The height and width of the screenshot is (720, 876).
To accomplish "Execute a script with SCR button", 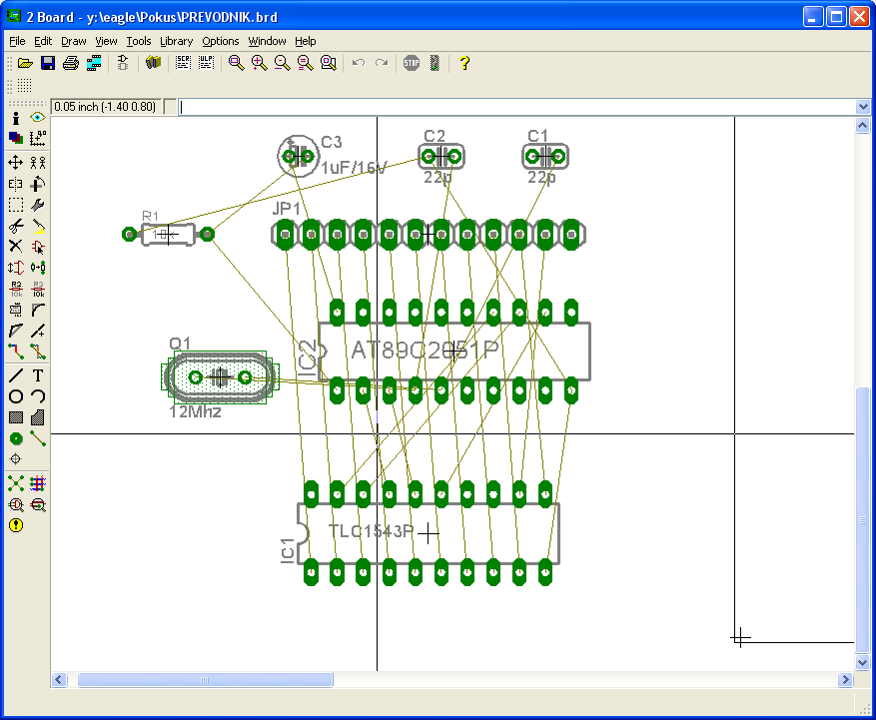I will pyautogui.click(x=183, y=63).
